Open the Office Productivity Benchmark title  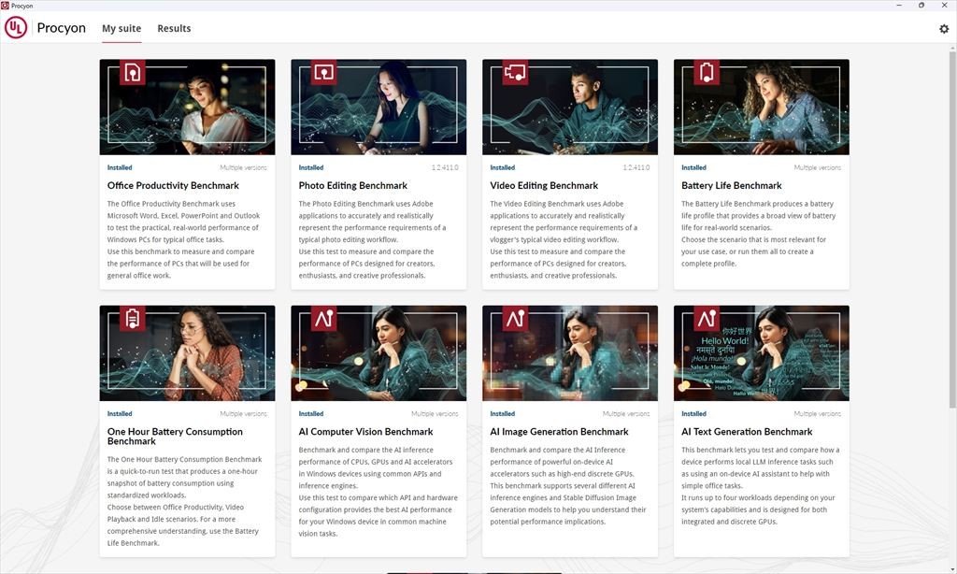(173, 186)
